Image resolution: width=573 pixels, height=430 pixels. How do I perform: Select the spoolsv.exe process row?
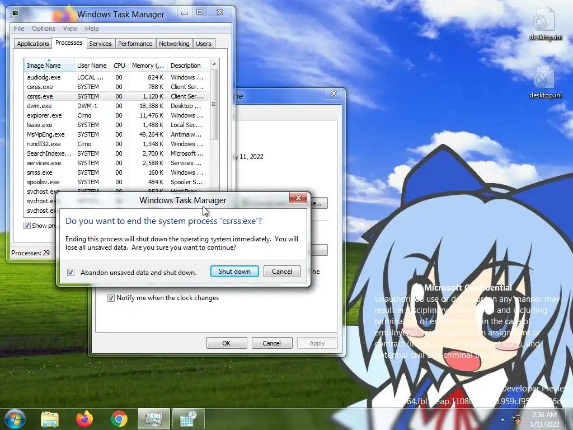point(116,182)
